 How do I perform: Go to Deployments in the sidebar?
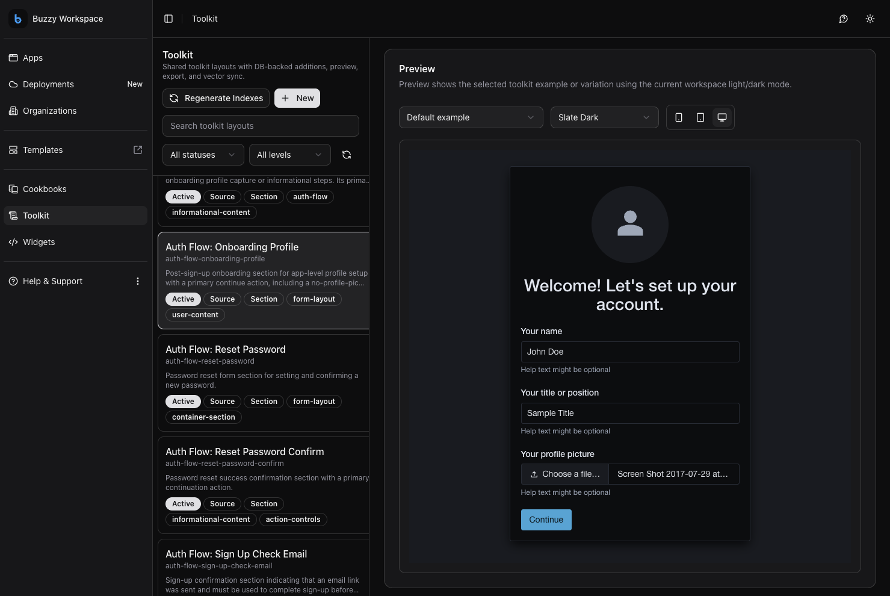[x=75, y=84]
